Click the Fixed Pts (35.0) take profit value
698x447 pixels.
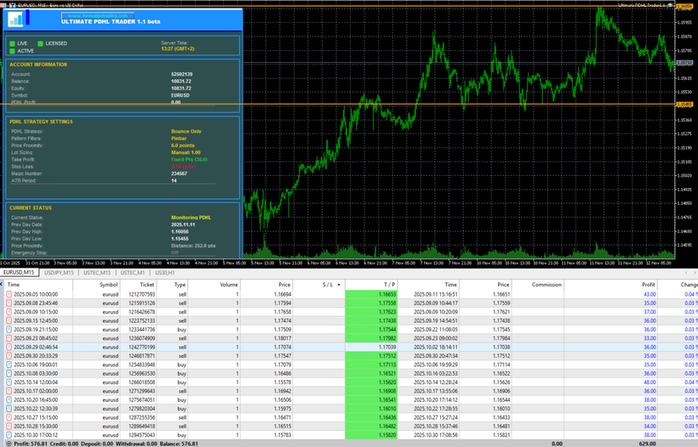[189, 160]
